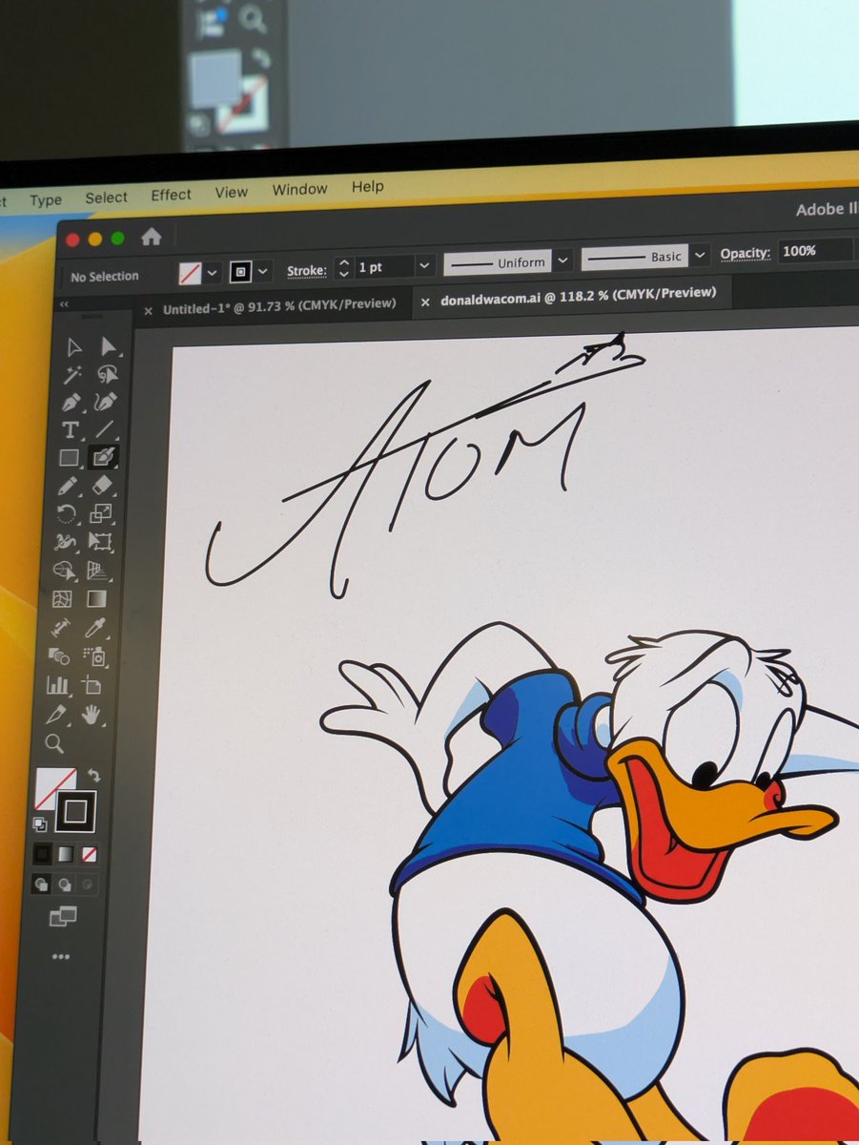Open the Effect menu
The width and height of the screenshot is (859, 1145).
[172, 195]
